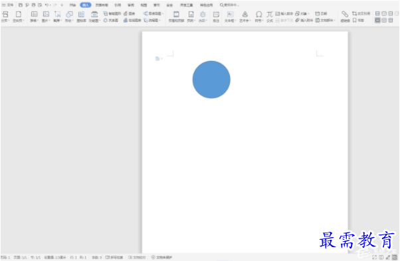Click the fullscreen view icon in status bar
Viewport: 400px width, 261px height.
click(x=374, y=258)
